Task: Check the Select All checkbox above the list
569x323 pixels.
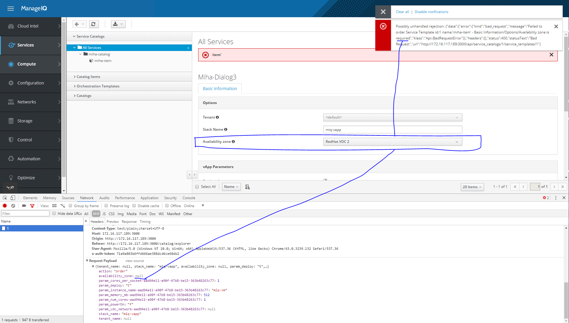Action: coord(197,187)
